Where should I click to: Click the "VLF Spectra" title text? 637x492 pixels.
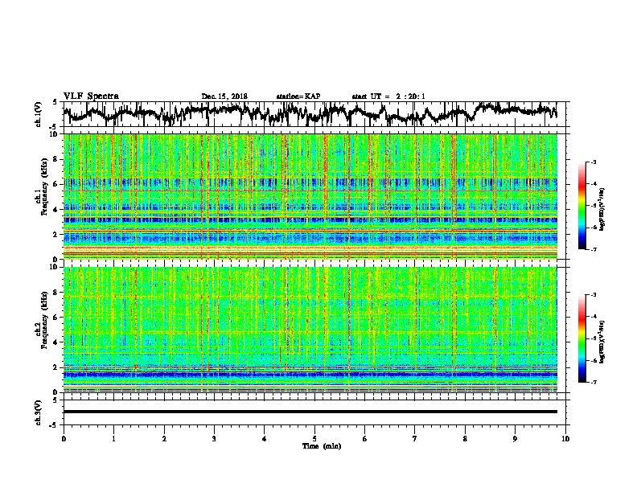[91, 96]
